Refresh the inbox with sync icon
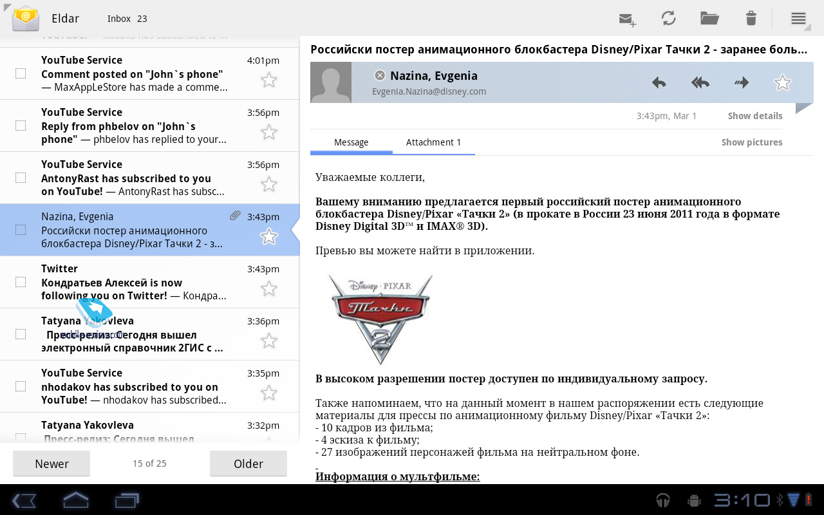Screen dimensions: 824x515 [x=668, y=18]
